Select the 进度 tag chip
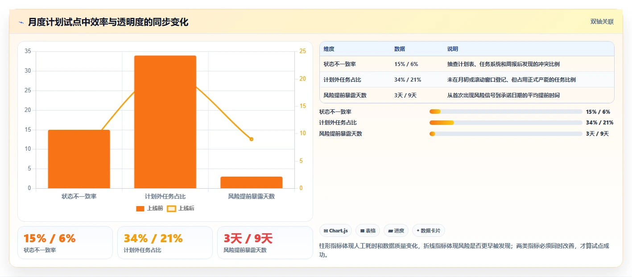 (x=396, y=231)
